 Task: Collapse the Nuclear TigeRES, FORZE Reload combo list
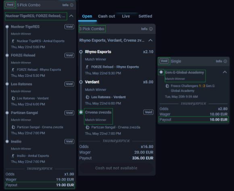(x=71, y=16)
